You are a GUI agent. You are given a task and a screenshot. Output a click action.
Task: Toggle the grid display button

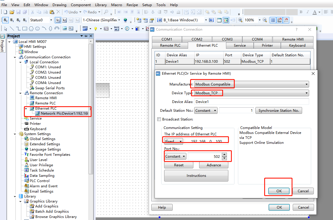click(273, 20)
